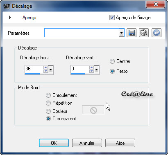Click the Annuler button
This screenshot has height=155, width=168.
87,143
